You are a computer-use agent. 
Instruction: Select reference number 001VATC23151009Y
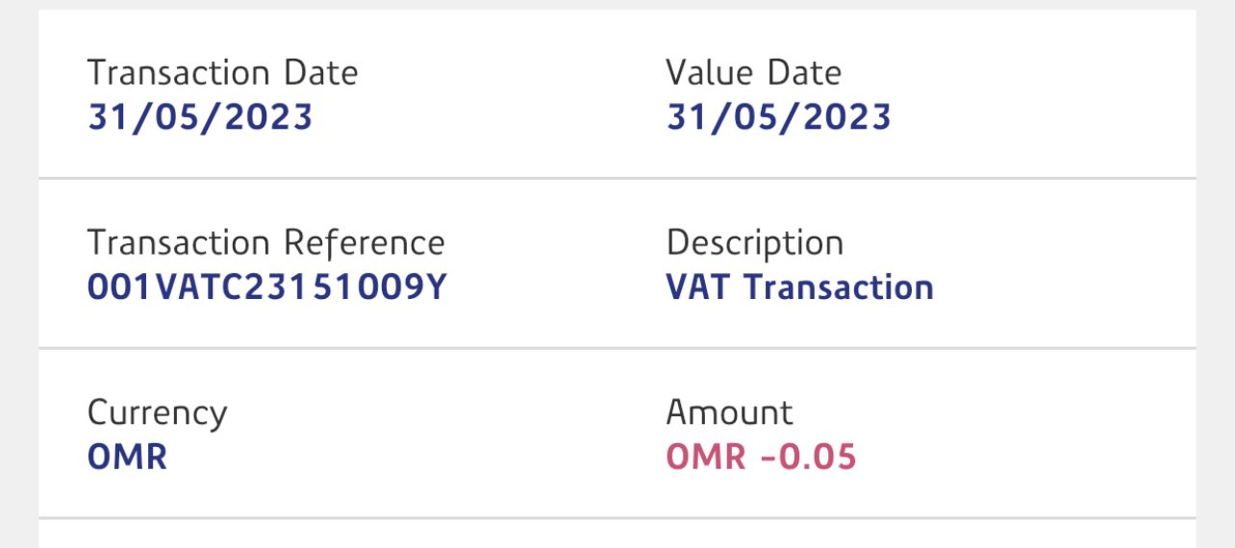(266, 287)
